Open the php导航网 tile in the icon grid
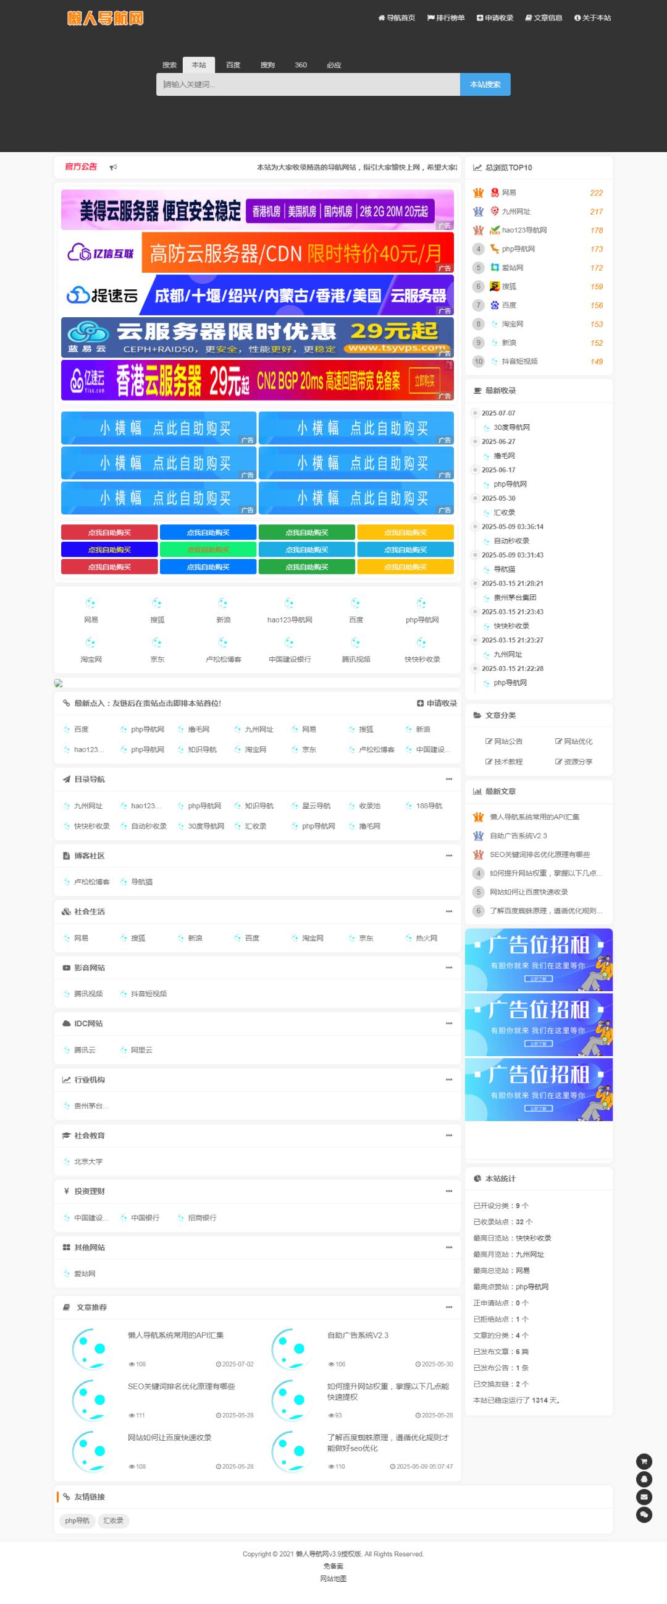 tap(422, 610)
